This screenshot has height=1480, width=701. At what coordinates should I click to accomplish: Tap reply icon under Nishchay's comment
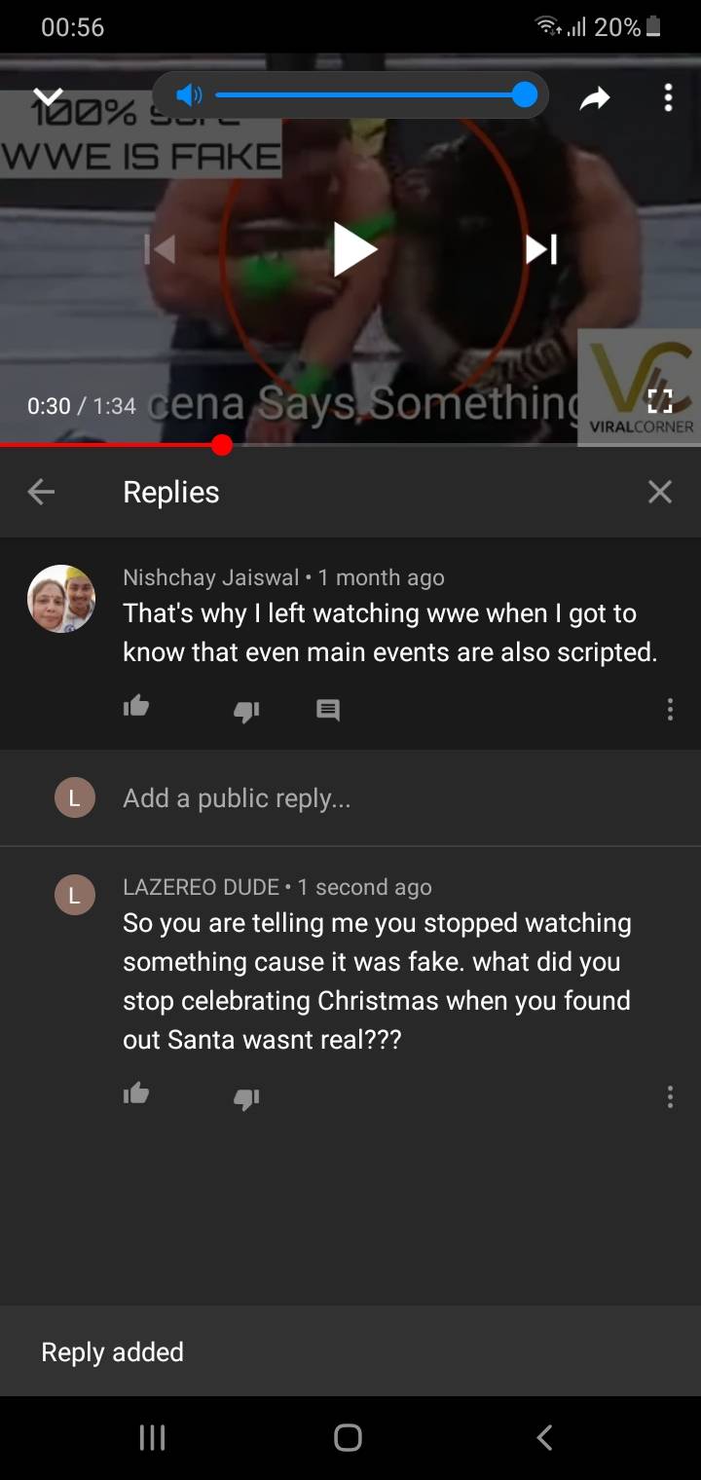pyautogui.click(x=328, y=711)
